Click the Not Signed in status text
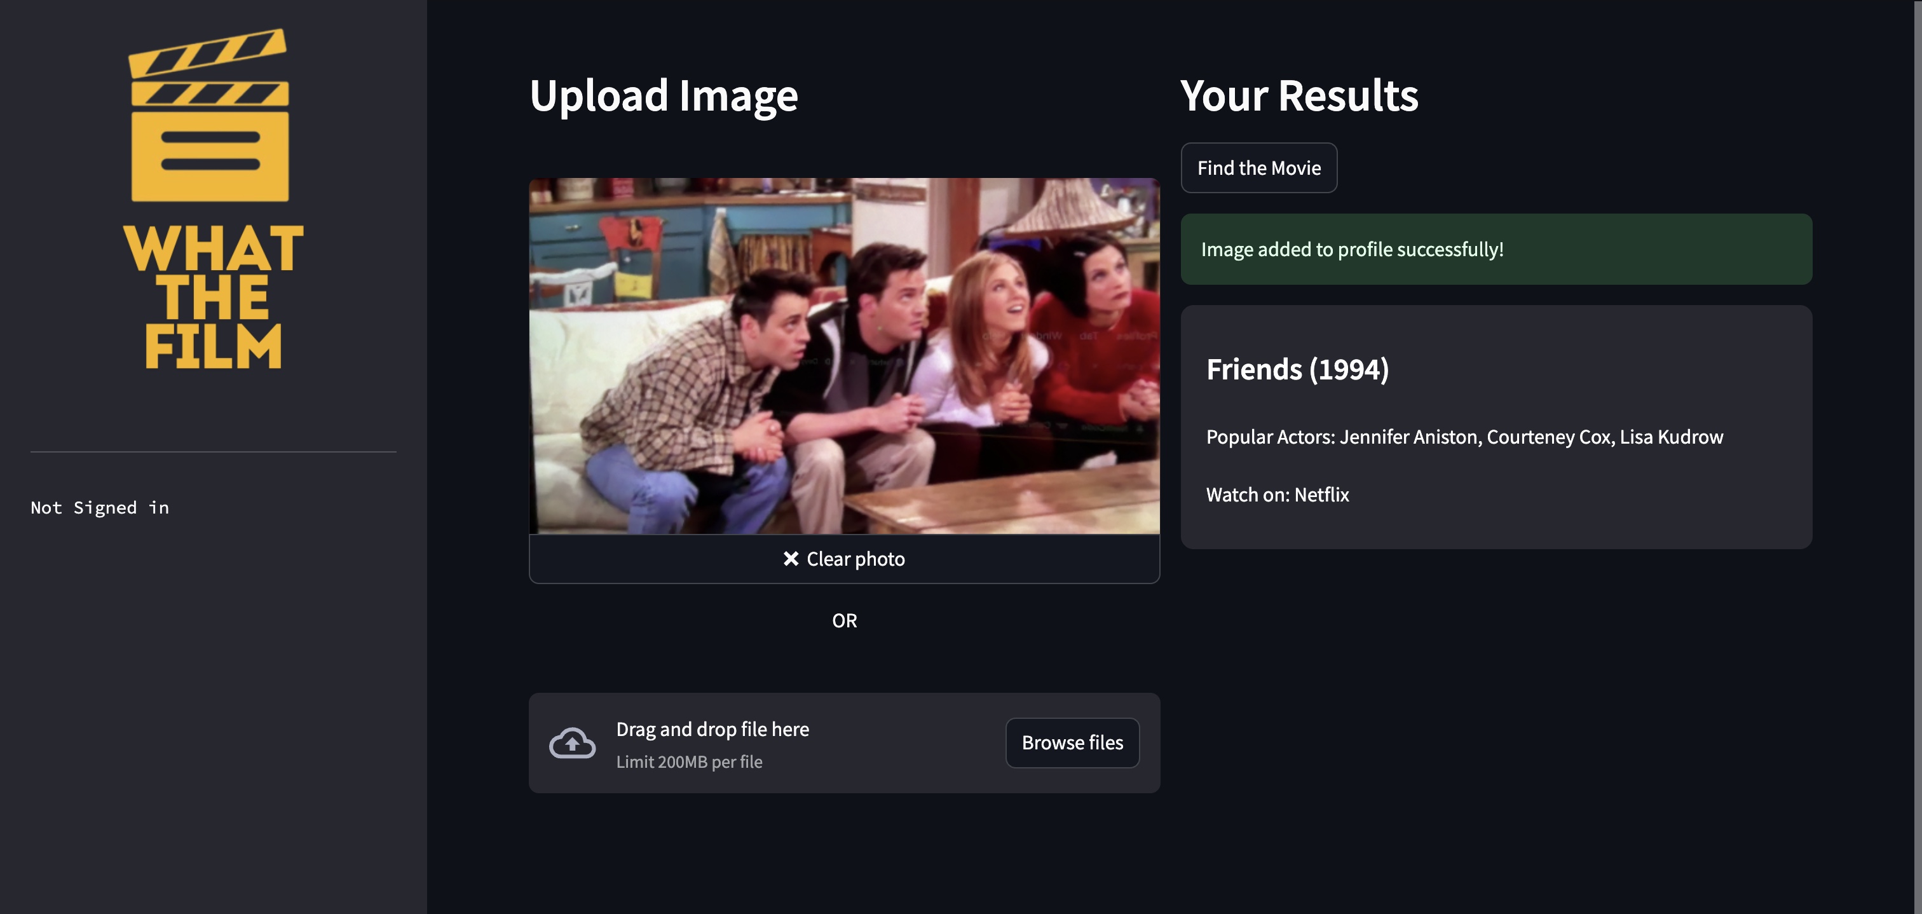 [100, 507]
